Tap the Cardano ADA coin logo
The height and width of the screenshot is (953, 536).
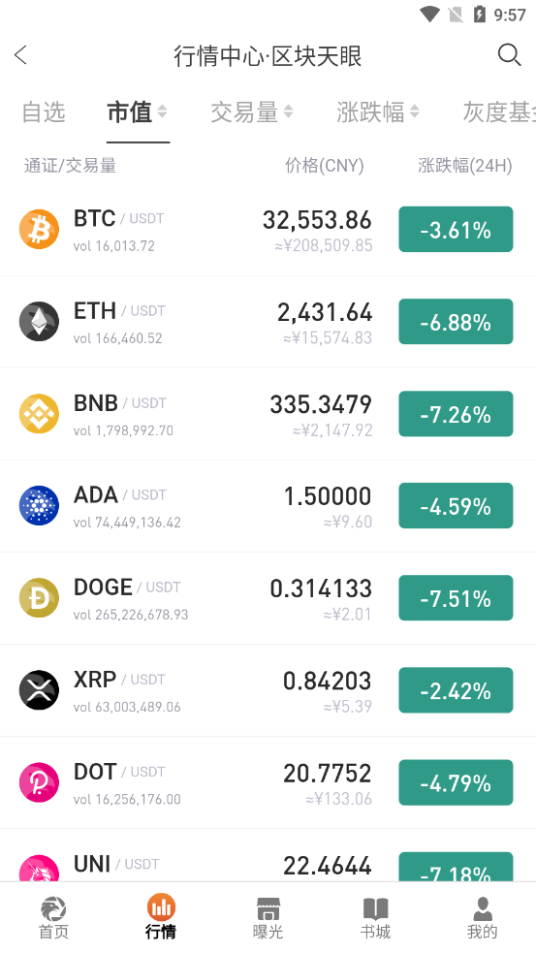39,506
